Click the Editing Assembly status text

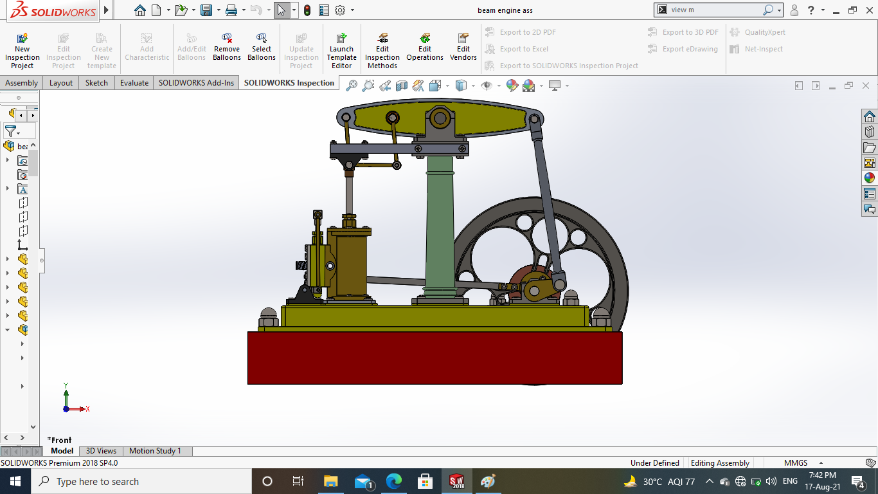[x=720, y=463]
